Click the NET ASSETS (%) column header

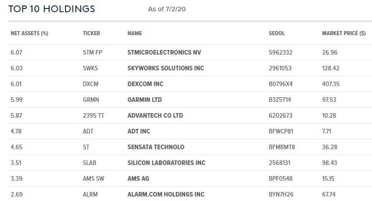(x=29, y=33)
